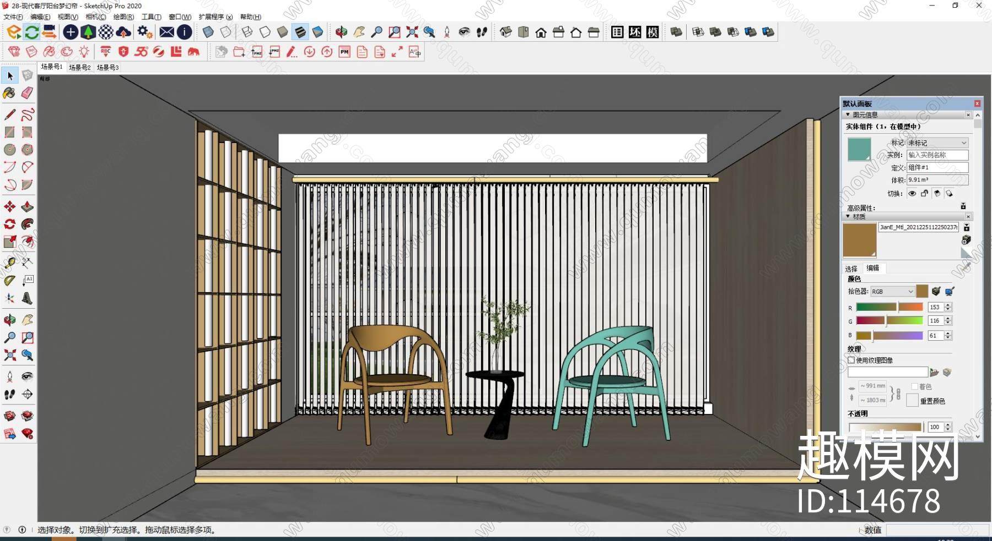This screenshot has width=992, height=541.
Task: Switch to scene tab 场景号2
Action: click(x=79, y=67)
